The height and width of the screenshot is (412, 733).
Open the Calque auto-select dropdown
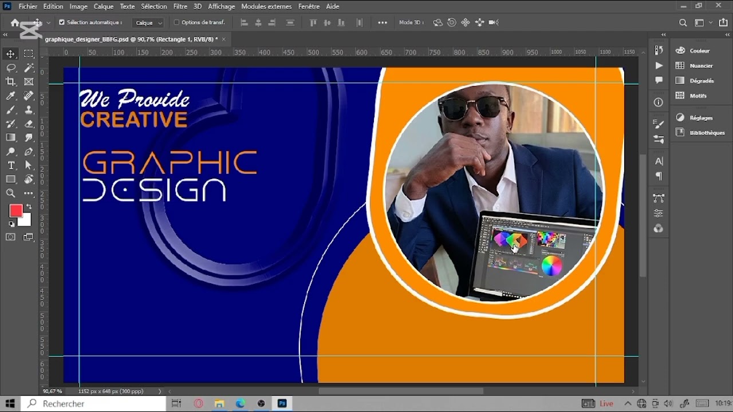[x=148, y=22]
